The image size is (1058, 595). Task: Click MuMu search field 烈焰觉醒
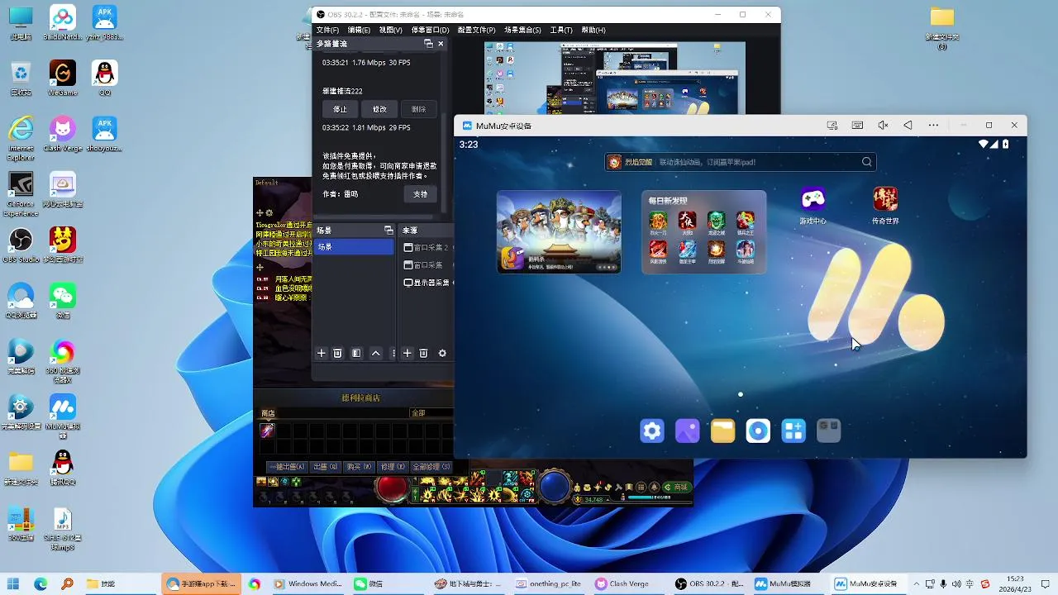740,162
